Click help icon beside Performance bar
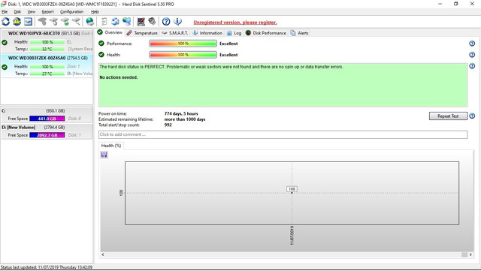This screenshot has width=481, height=271. [472, 44]
